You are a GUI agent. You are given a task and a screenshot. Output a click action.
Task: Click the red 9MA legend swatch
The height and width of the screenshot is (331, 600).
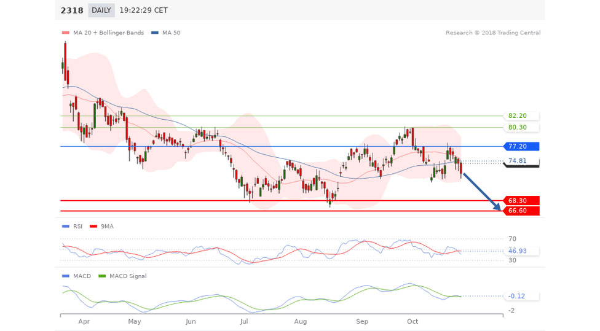pyautogui.click(x=94, y=226)
